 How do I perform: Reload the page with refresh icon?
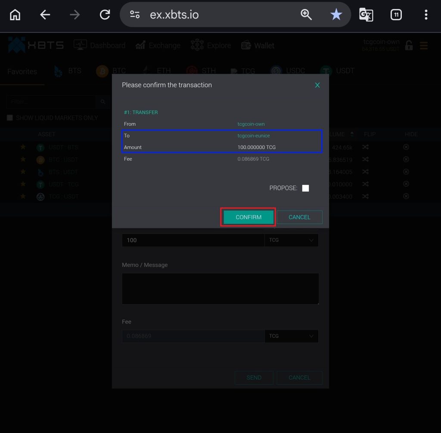tap(105, 15)
